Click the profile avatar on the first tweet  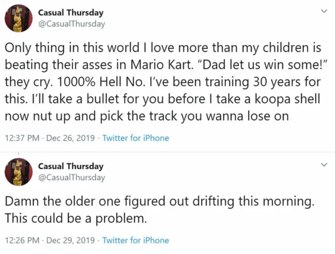tap(18, 18)
